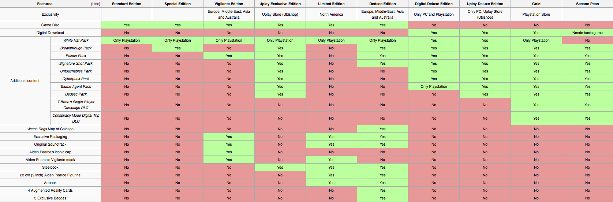The width and height of the screenshot is (613, 202).
Task: Select the Special Edition column header
Action: 177,4
